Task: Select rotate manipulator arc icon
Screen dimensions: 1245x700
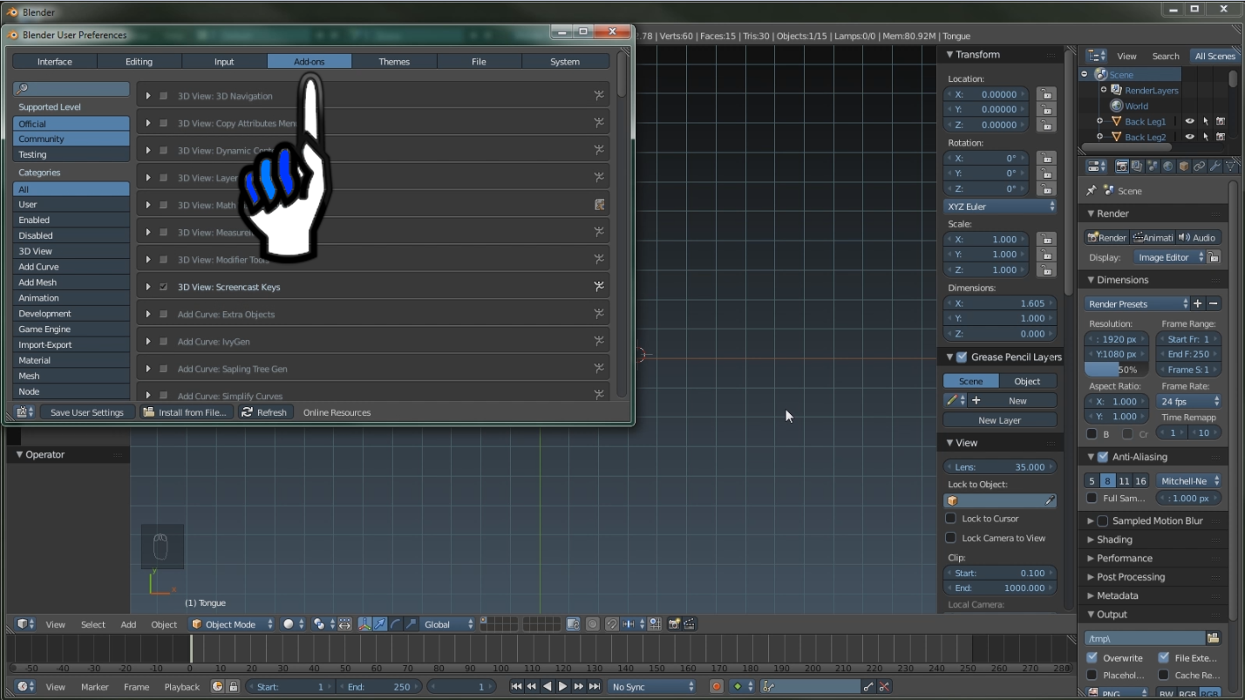Action: [396, 624]
